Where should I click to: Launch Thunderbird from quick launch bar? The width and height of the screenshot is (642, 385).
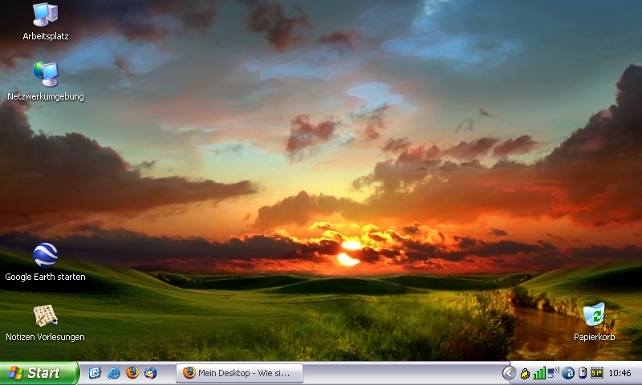coord(151,373)
